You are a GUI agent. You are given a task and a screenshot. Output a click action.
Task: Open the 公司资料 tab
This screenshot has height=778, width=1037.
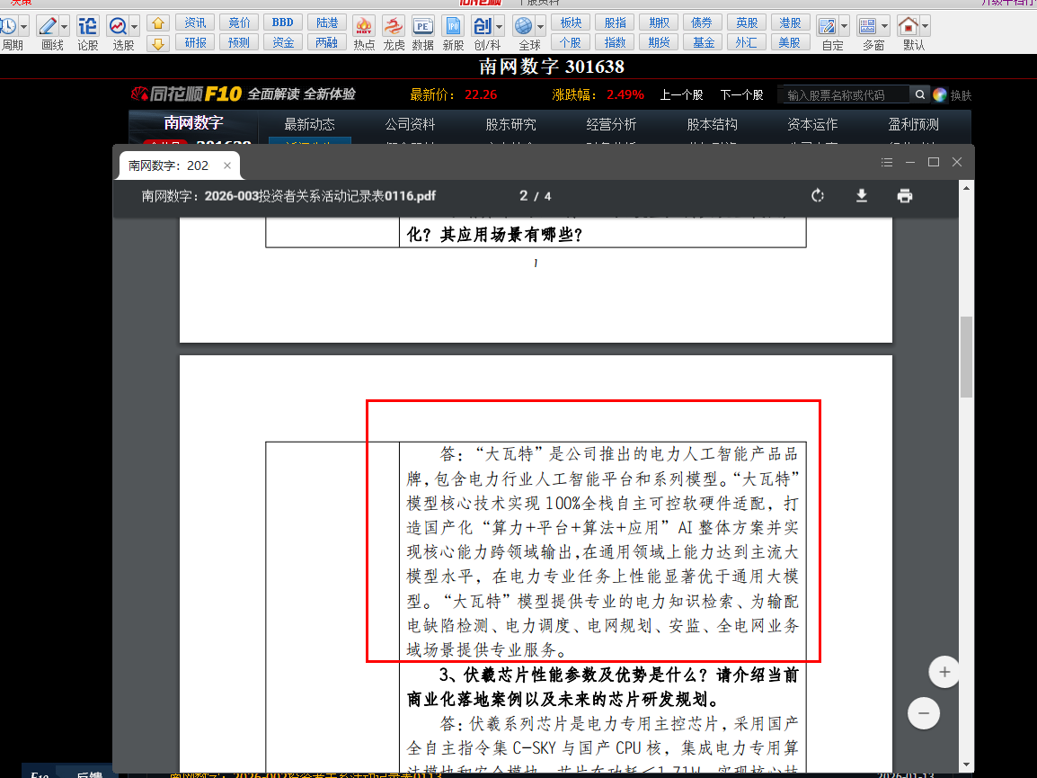410,124
